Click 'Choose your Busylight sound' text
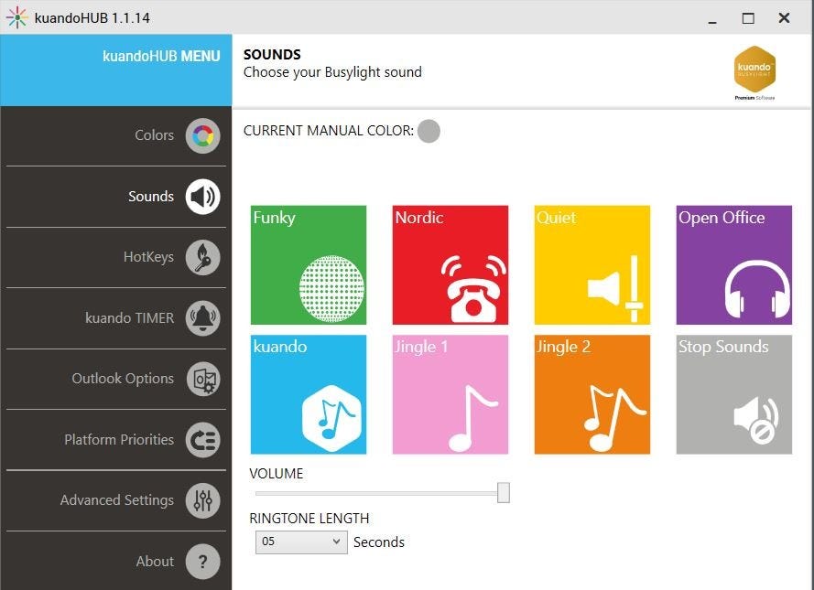The image size is (814, 590). coord(332,72)
